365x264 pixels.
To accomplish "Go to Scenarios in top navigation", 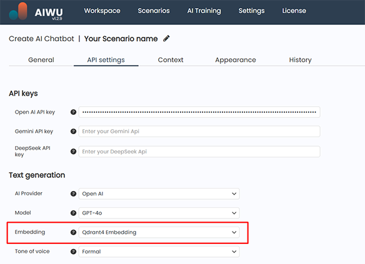I will pos(154,11).
